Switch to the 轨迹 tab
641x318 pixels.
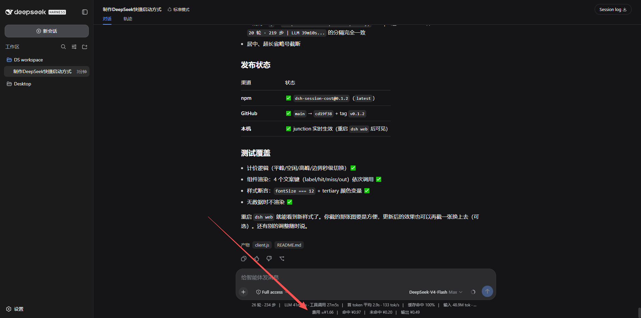[128, 19]
